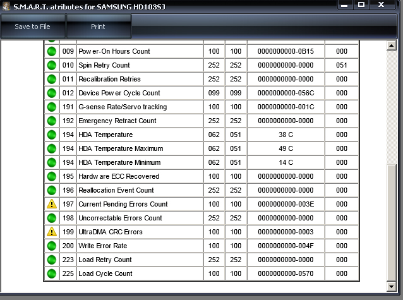Click warning icon for UltraDMA CRC Errors
403x300 pixels.
pyautogui.click(x=52, y=232)
